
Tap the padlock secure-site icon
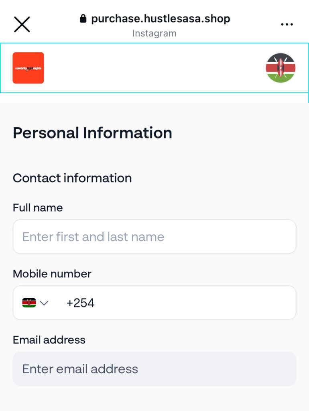[x=83, y=19]
